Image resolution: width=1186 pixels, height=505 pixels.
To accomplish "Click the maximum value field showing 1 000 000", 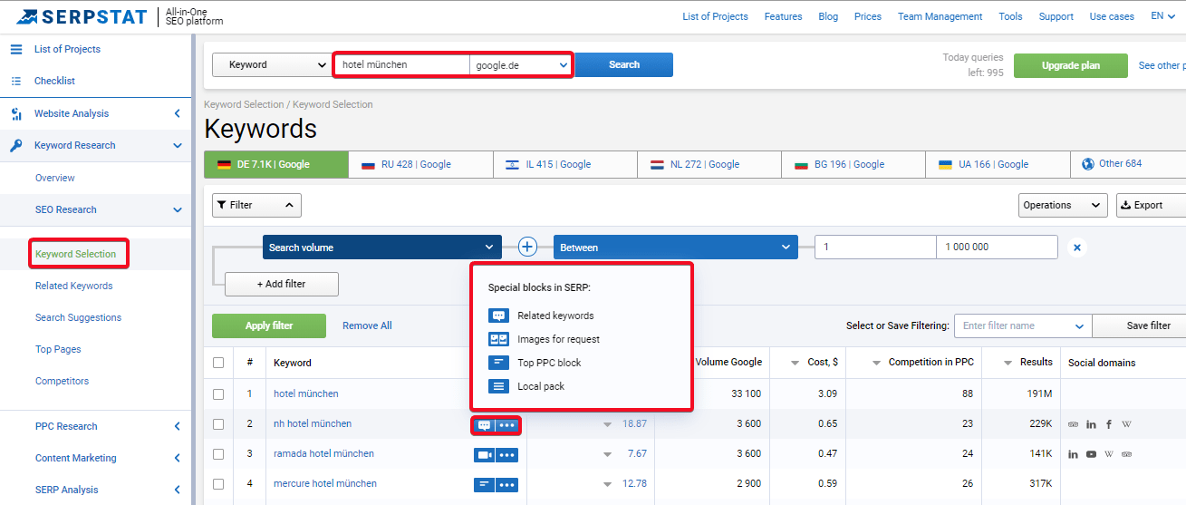I will 997,248.
